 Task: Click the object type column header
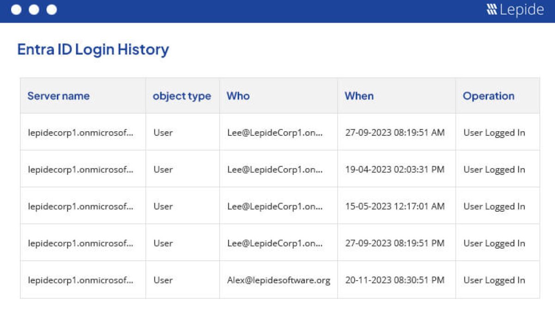pos(182,96)
